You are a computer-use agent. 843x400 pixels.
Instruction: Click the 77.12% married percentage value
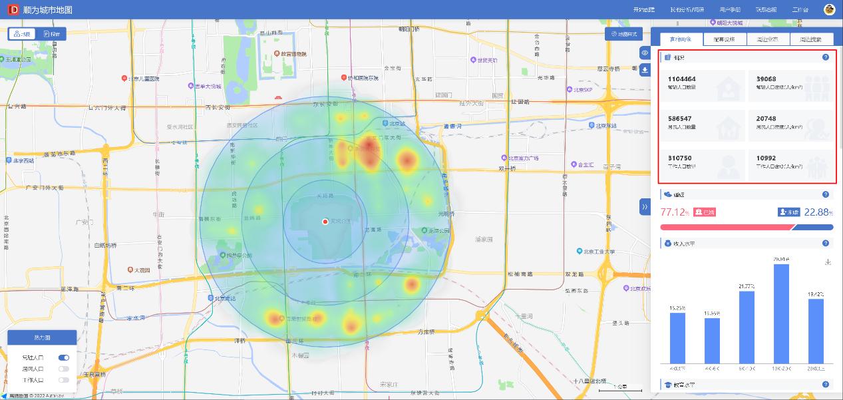click(x=675, y=212)
